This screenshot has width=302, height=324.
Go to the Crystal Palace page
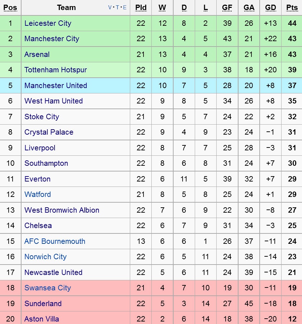pyautogui.click(x=49, y=132)
